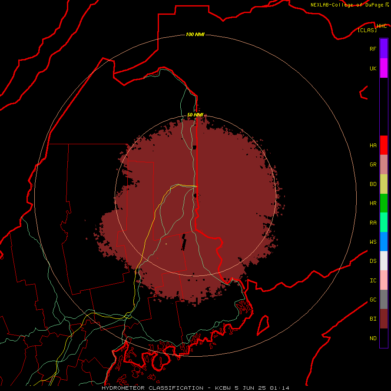Click the NEXLAB-College of DuPage credit text
Viewport: 391px width, 391px height.
pos(347,5)
